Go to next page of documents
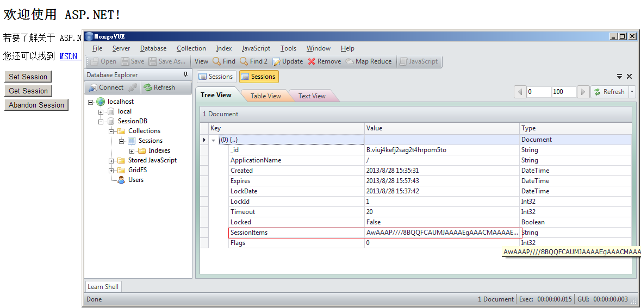The image size is (641, 308). (583, 91)
